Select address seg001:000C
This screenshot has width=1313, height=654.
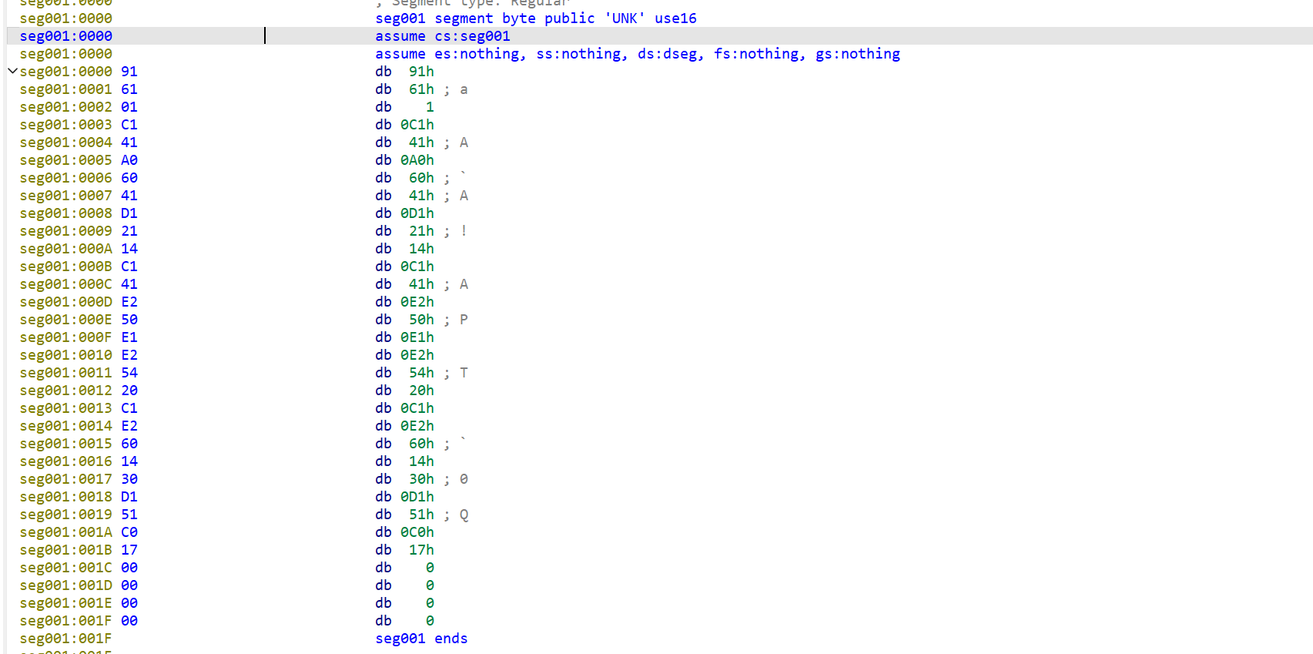point(66,284)
